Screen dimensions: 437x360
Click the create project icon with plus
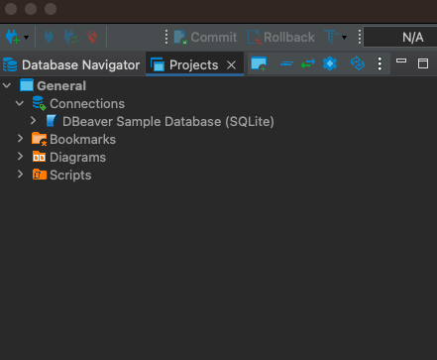[x=259, y=63]
